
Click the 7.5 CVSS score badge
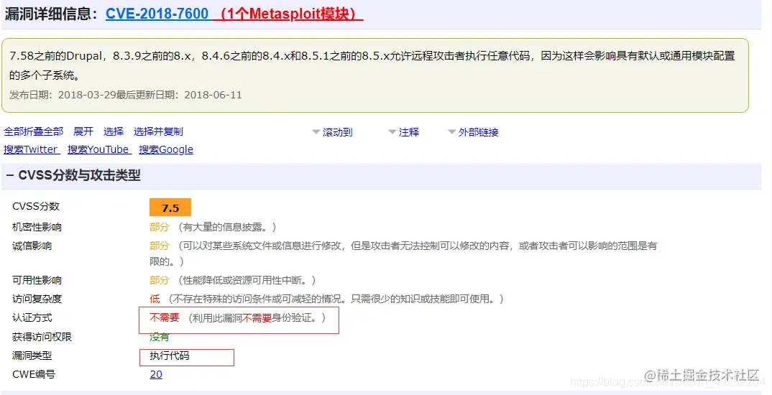(170, 208)
